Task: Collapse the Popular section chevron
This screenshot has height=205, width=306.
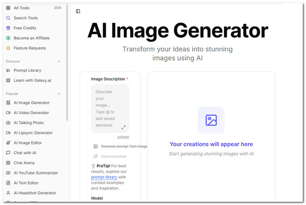Action: (59, 94)
